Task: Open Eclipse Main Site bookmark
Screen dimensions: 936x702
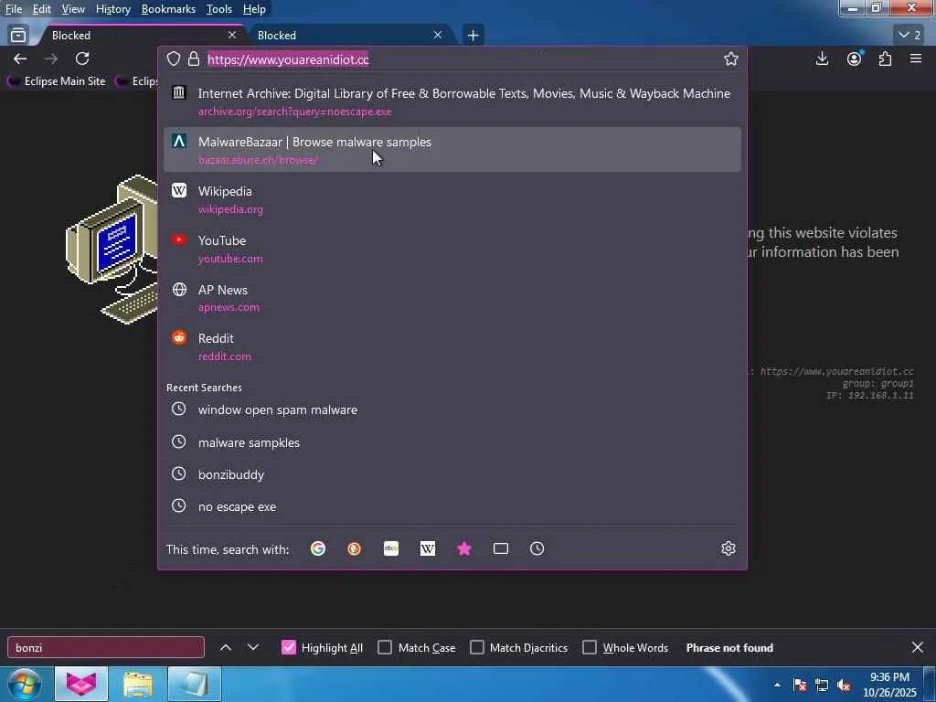Action: pos(58,81)
